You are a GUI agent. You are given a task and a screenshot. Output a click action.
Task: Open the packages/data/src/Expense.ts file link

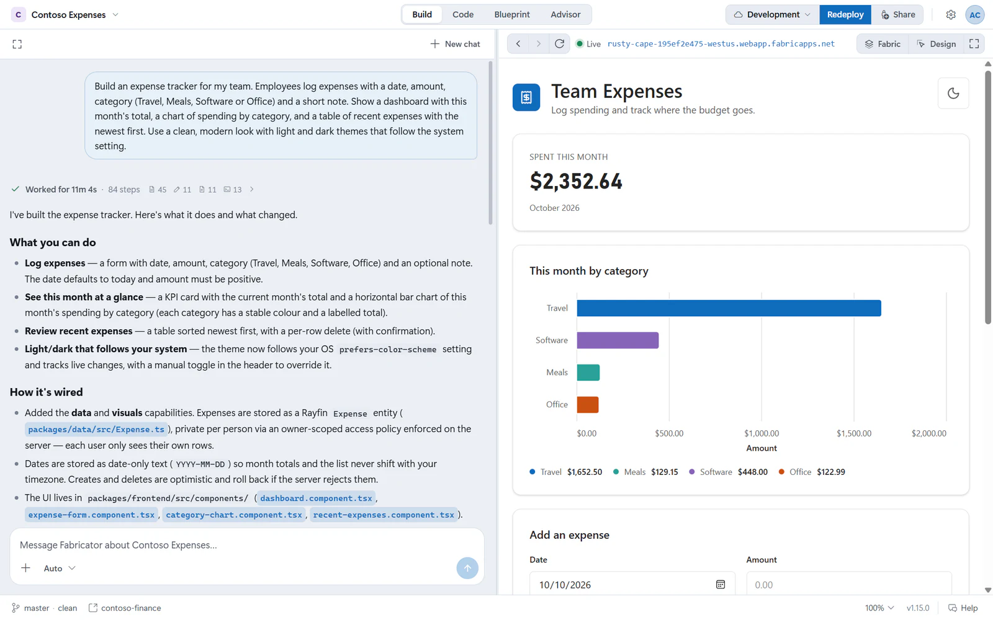coord(96,429)
